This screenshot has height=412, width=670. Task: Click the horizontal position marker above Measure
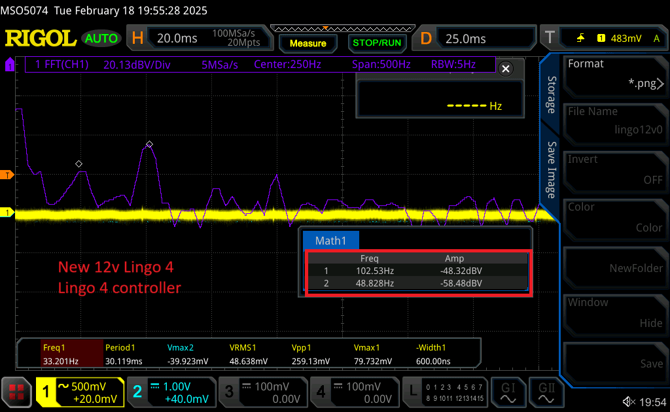(x=325, y=29)
